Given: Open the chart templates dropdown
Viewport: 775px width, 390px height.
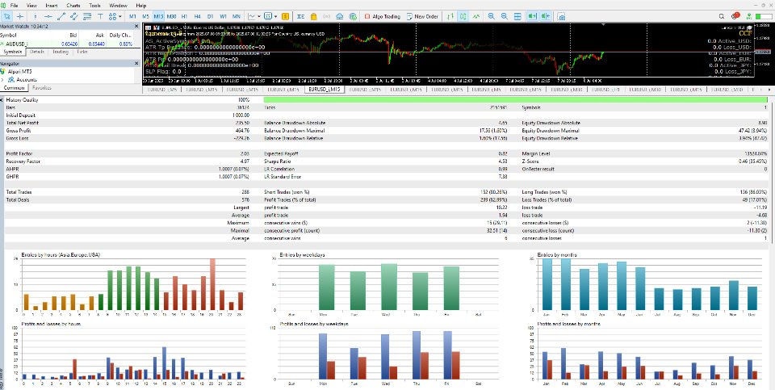Looking at the screenshot, I should coord(270,16).
